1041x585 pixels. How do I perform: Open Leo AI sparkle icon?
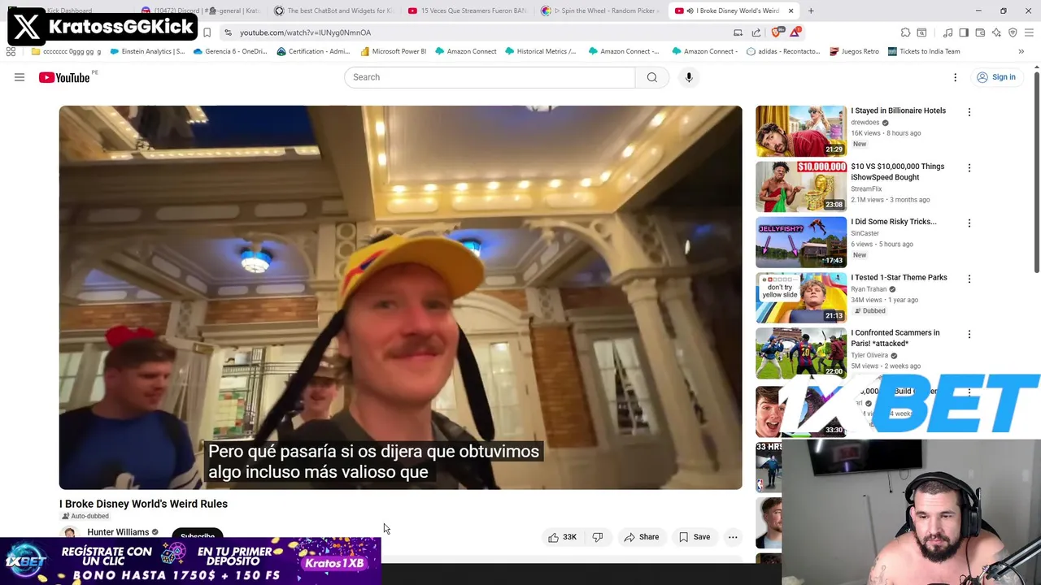tap(996, 32)
